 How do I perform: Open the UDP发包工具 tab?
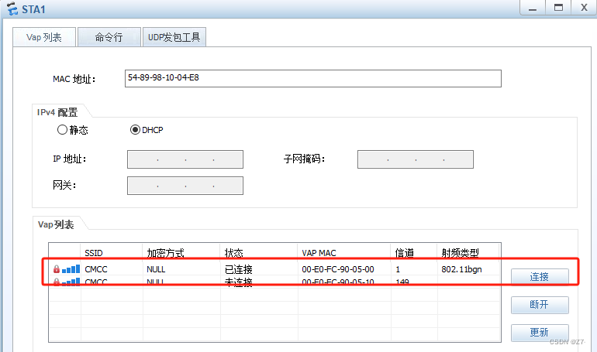pyautogui.click(x=174, y=37)
